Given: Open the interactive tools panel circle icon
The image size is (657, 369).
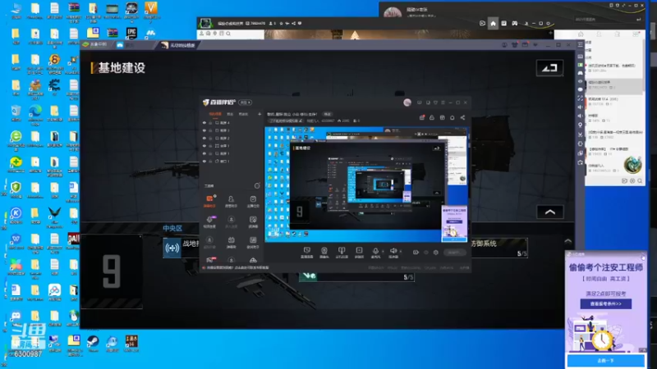Looking at the screenshot, I should coord(257,186).
